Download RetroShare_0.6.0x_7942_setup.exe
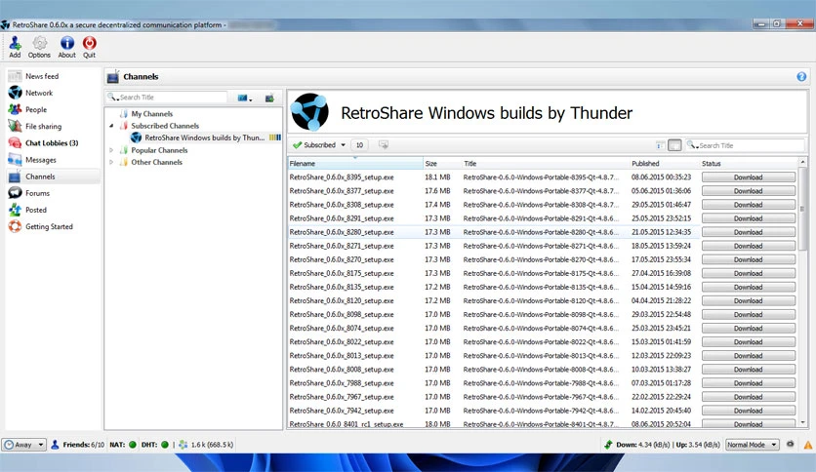This screenshot has height=472, width=816. pyautogui.click(x=749, y=411)
